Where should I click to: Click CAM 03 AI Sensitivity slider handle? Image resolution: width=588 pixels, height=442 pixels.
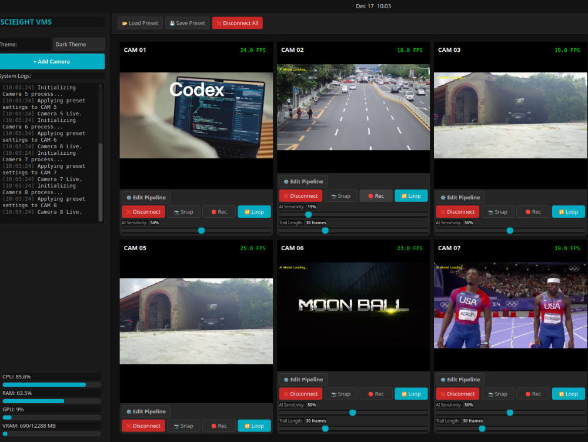510,230
